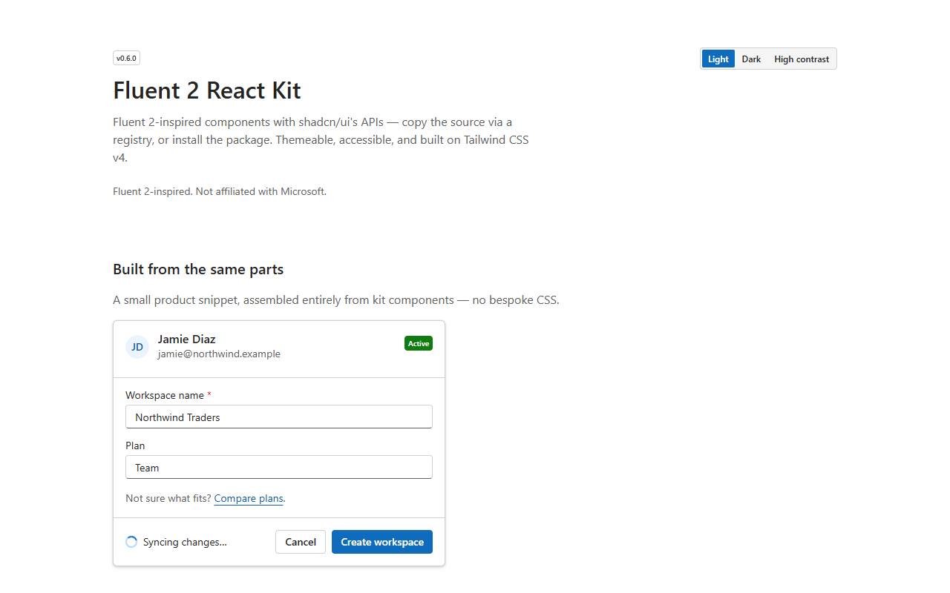Click the Create workspace button
The height and width of the screenshot is (593, 950).
pyautogui.click(x=382, y=542)
